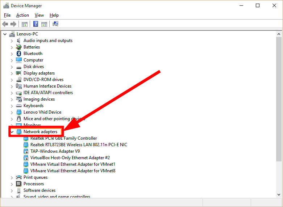Click the Keyboards icon
Image resolution: width=283 pixels, height=207 pixels.
[x=19, y=106]
